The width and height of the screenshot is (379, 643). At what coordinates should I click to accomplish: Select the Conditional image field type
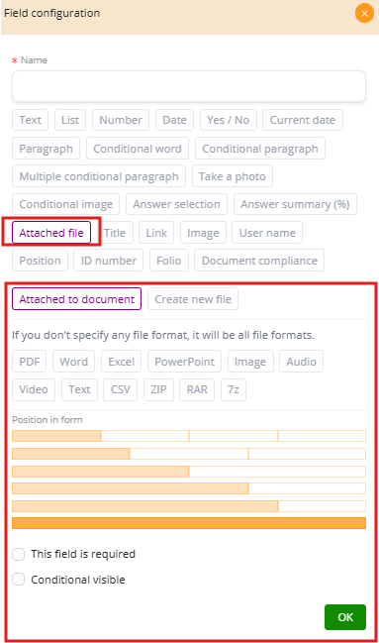tap(66, 204)
